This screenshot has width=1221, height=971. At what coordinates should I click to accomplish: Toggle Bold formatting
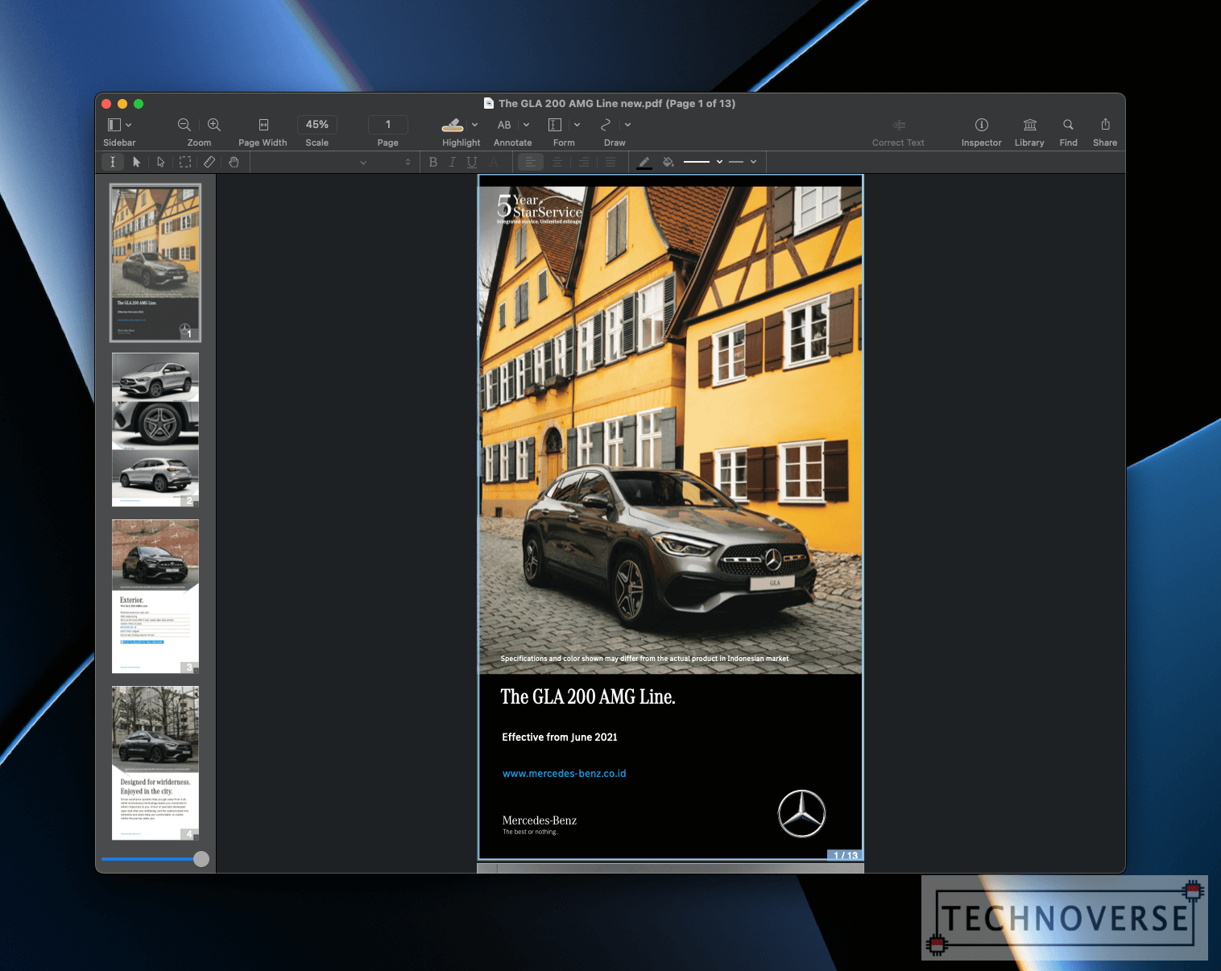tap(433, 162)
